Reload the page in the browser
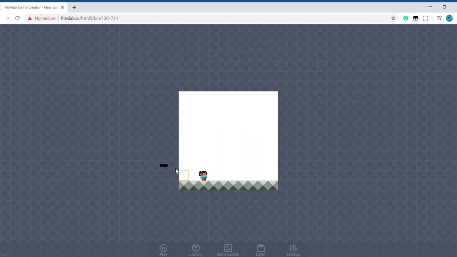Image resolution: width=457 pixels, height=257 pixels. point(17,18)
